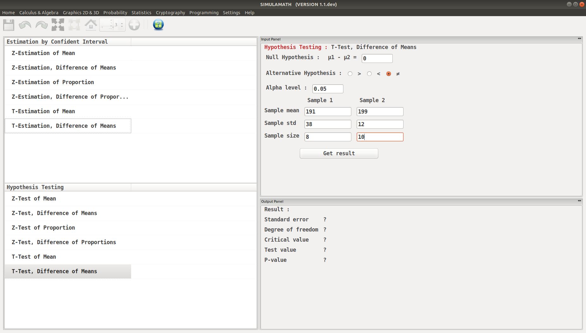Viewport: 586px width, 333px height.
Task: Open the Home menu
Action: [9, 13]
